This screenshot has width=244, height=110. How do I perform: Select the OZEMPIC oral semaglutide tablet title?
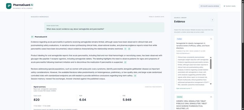click(192, 105)
